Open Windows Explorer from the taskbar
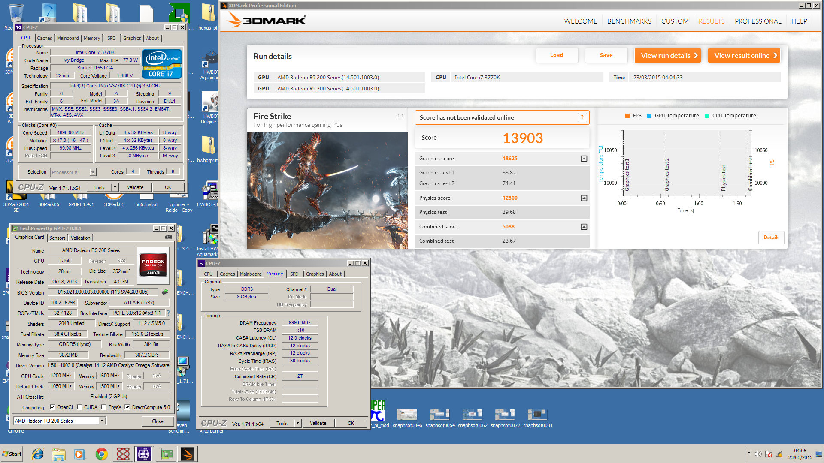Screen dimensions: 824x463 59,454
